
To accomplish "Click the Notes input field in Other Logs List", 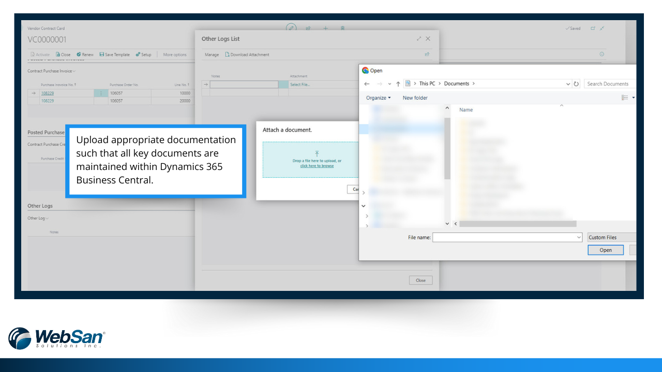I will (244, 85).
